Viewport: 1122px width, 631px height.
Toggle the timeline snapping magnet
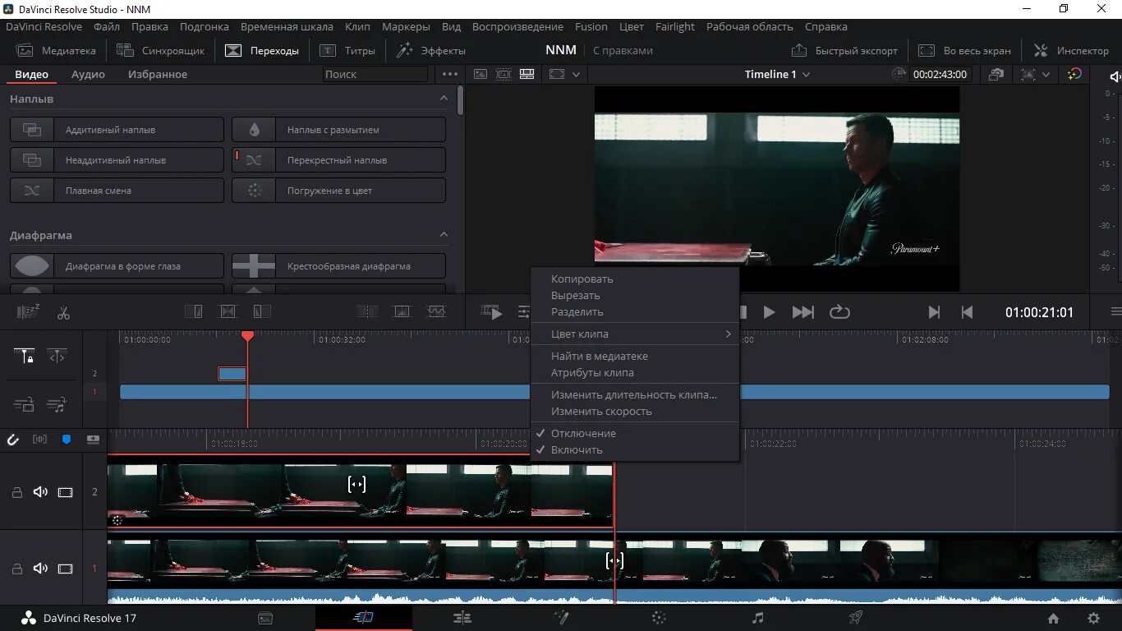tap(13, 440)
